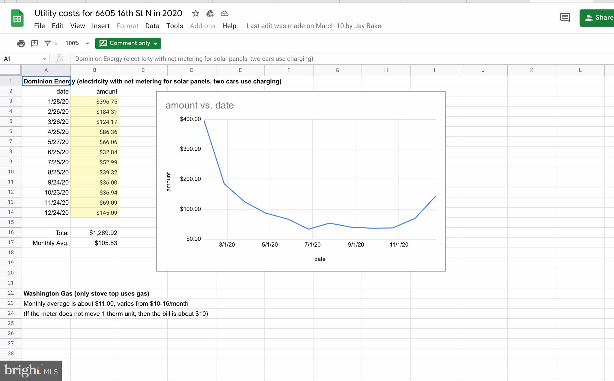Screen dimensions: 614x381
Task: Select column B header
Action: (x=94, y=70)
